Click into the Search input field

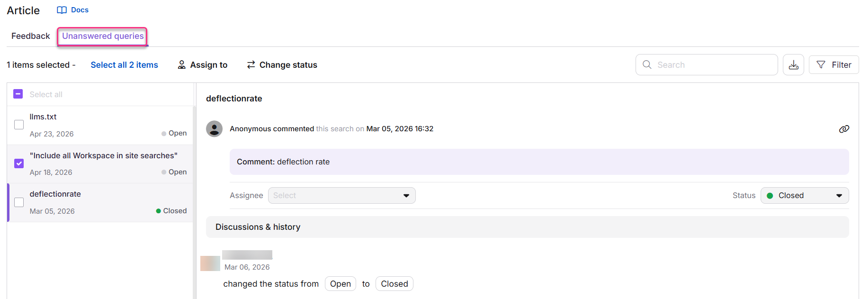pos(707,65)
